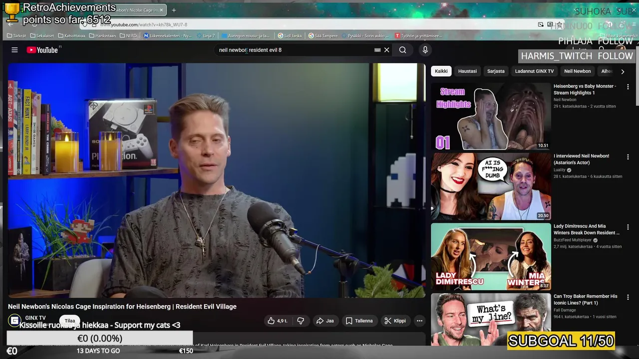The height and width of the screenshot is (359, 639).
Task: Open options for Heisenberg vs Baby Monster
Action: tap(628, 87)
